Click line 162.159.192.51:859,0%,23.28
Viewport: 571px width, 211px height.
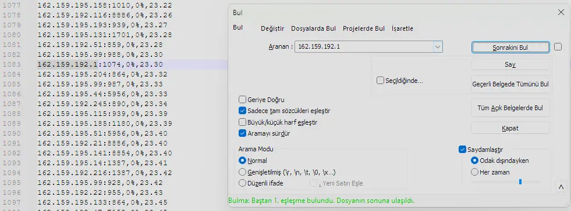pos(100,45)
